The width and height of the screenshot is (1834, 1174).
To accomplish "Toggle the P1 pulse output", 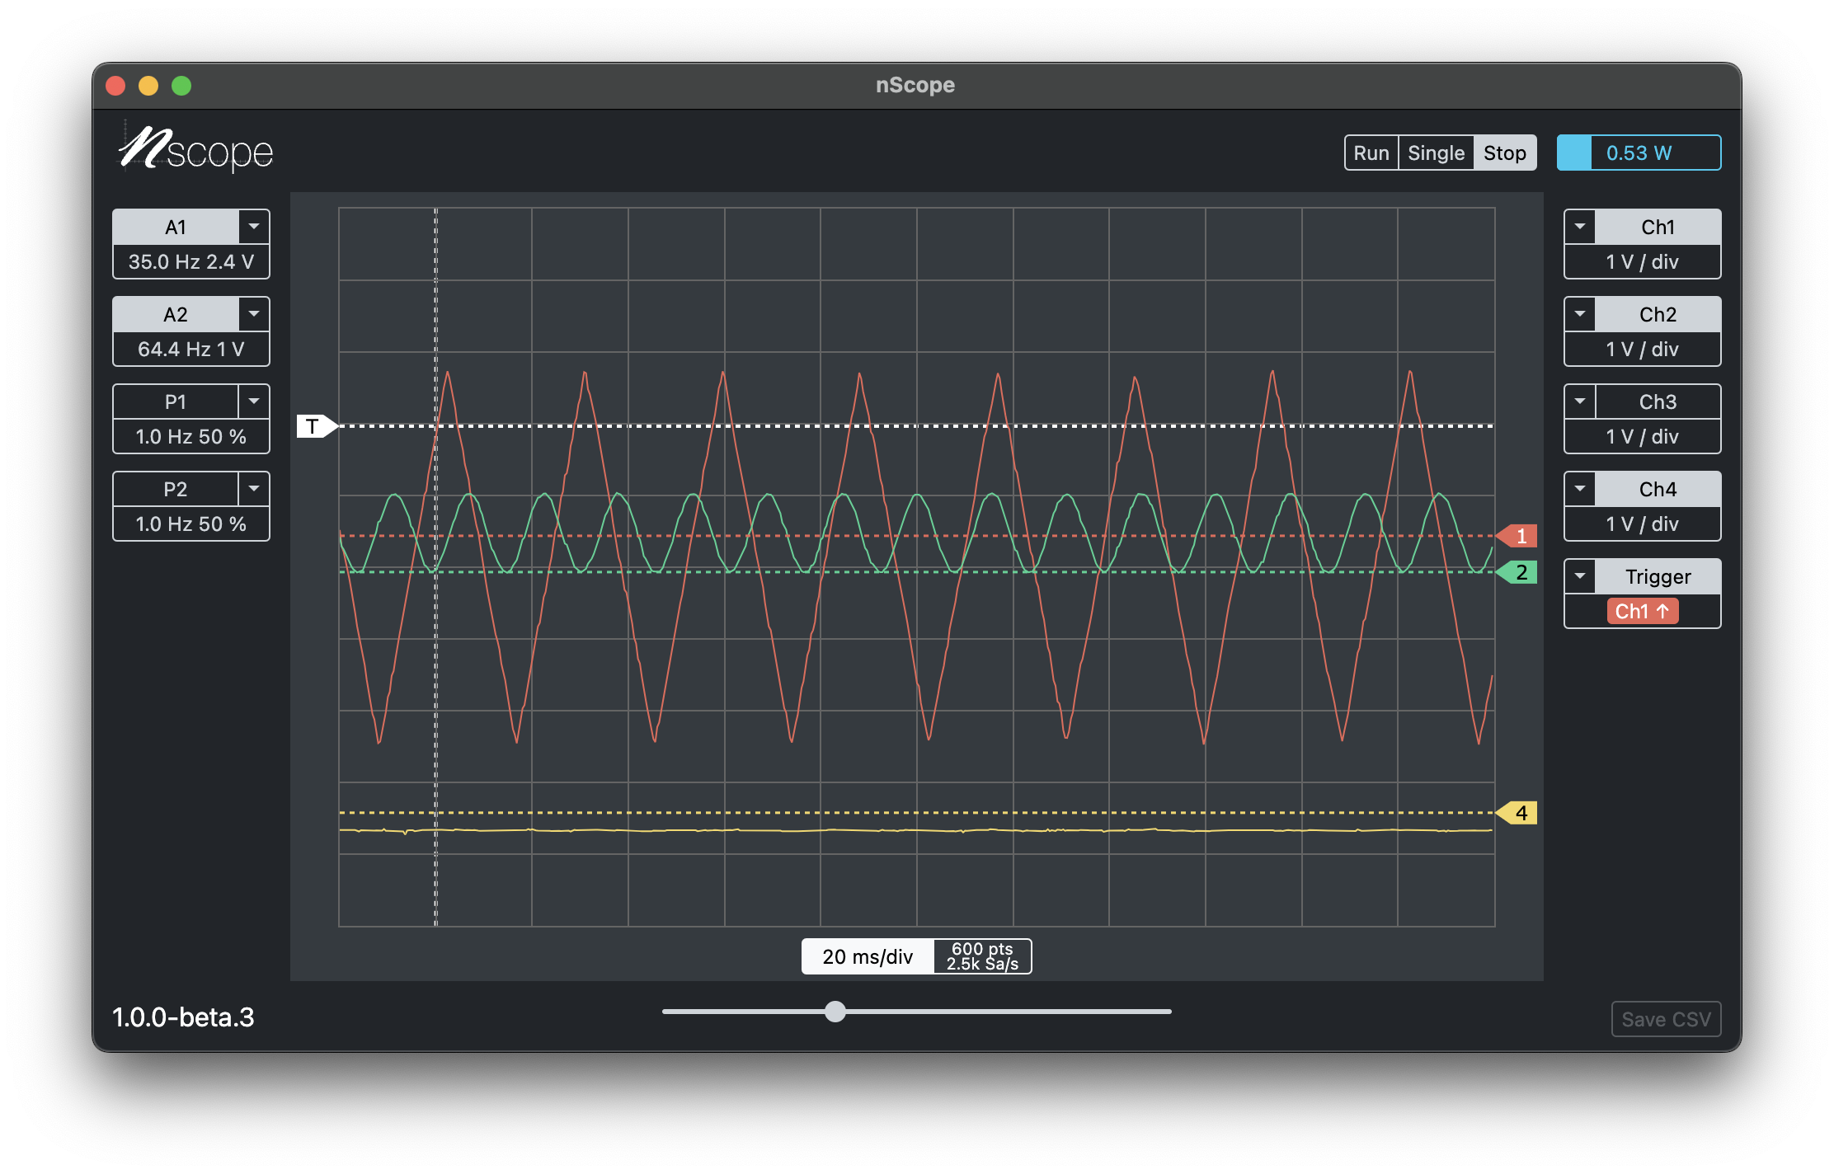I will pyautogui.click(x=176, y=402).
